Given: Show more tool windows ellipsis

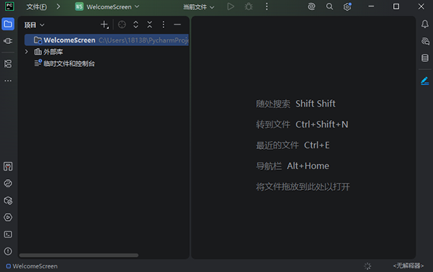Looking at the screenshot, I should click(x=8, y=81).
